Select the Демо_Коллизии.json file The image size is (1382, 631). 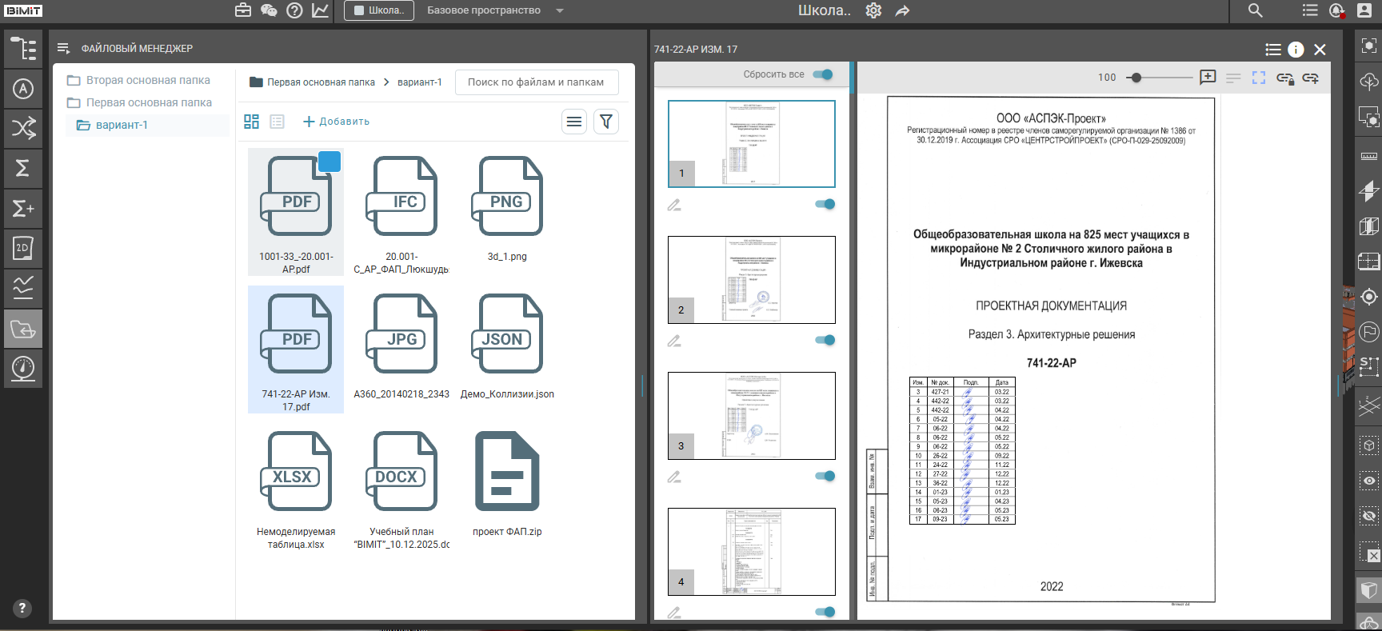[x=507, y=347]
